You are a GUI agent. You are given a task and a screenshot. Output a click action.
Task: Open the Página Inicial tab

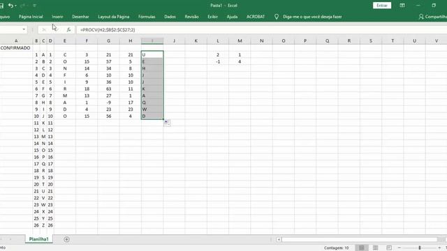point(31,17)
